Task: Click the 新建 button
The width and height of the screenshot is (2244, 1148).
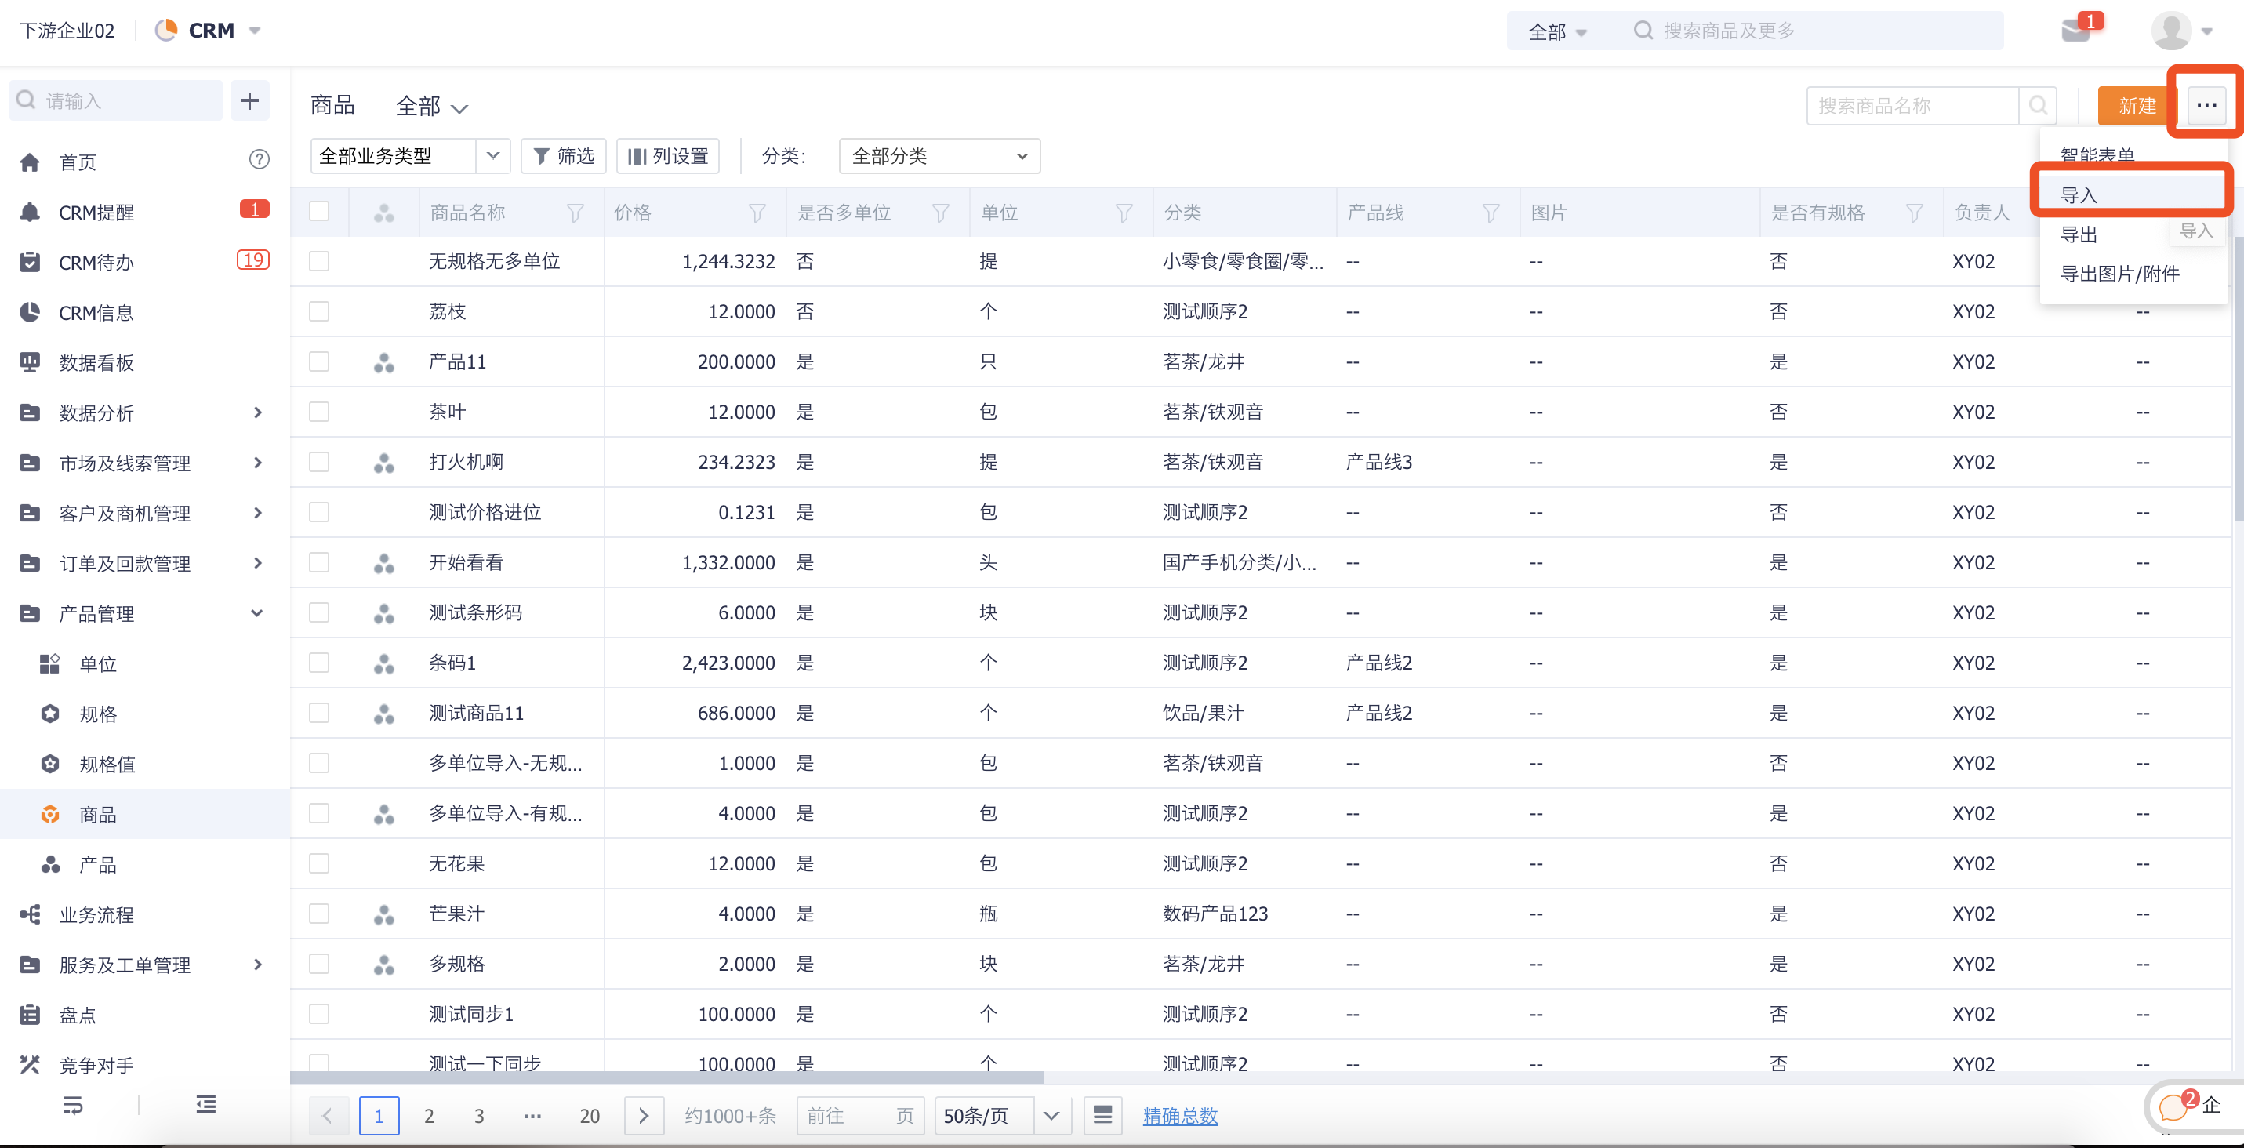Action: [x=2136, y=105]
